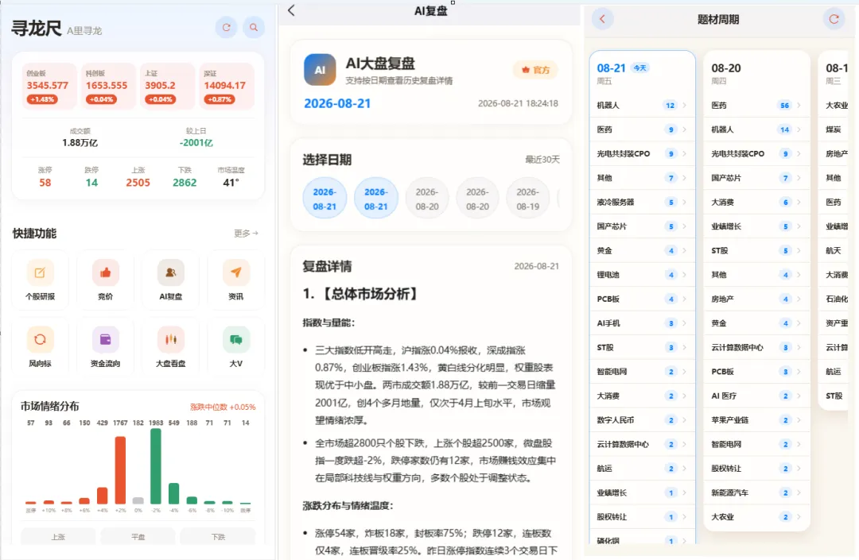
Task: Click 大农业 row in 08-20 column
Action: click(x=756, y=517)
